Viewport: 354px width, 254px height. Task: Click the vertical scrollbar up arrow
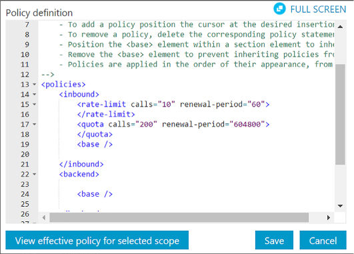340,27
